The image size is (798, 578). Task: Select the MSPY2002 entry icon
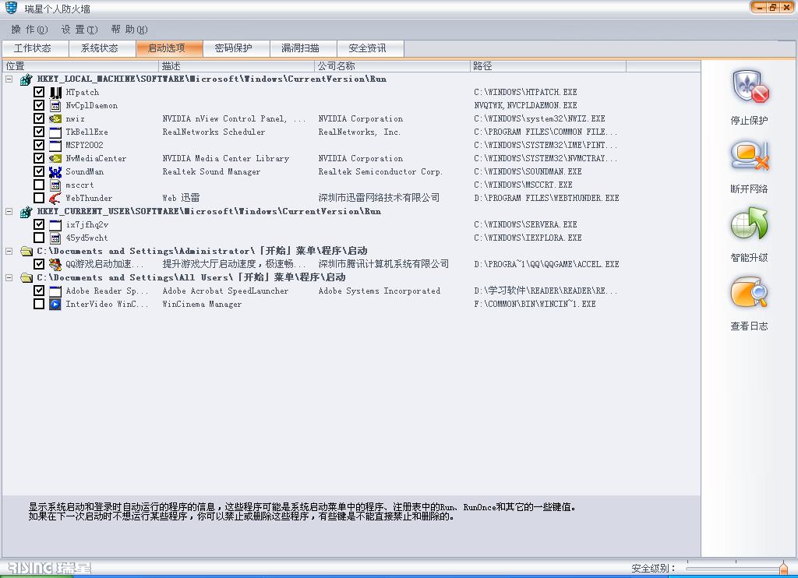55,145
